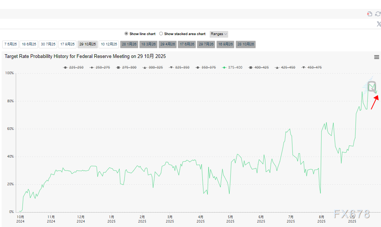The height and width of the screenshot is (227, 381).
Task: Click the magnifier watermark icon on chart
Action: click(372, 87)
